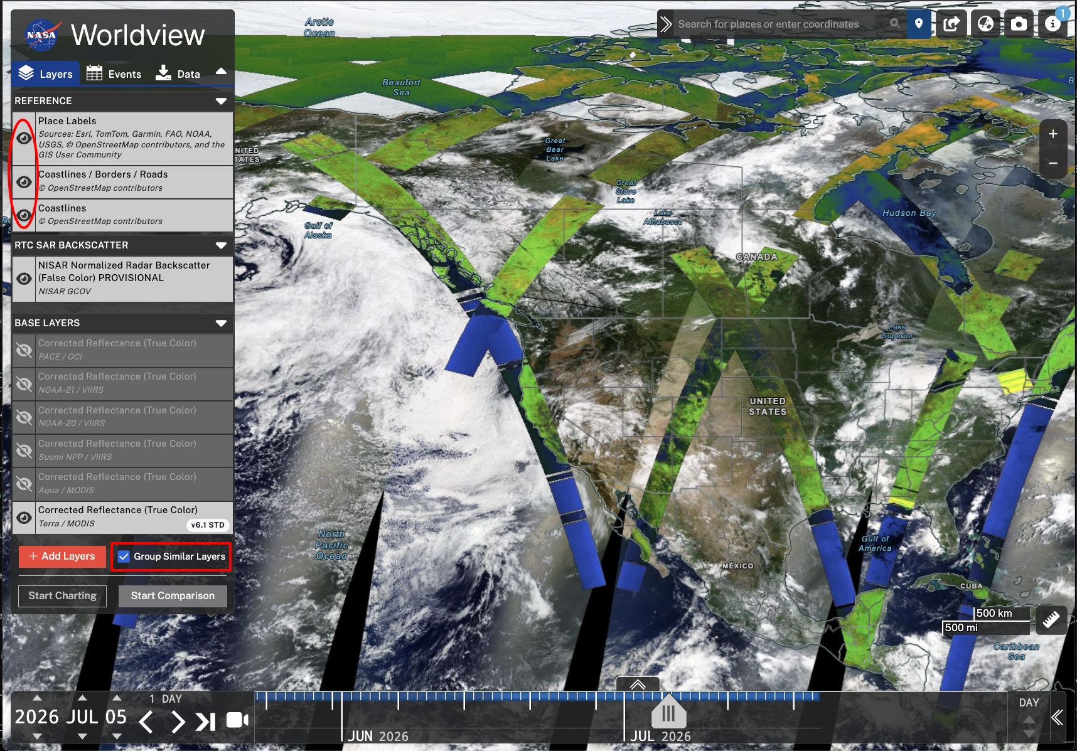
Task: Expand the location search panel arrow
Action: point(666,24)
